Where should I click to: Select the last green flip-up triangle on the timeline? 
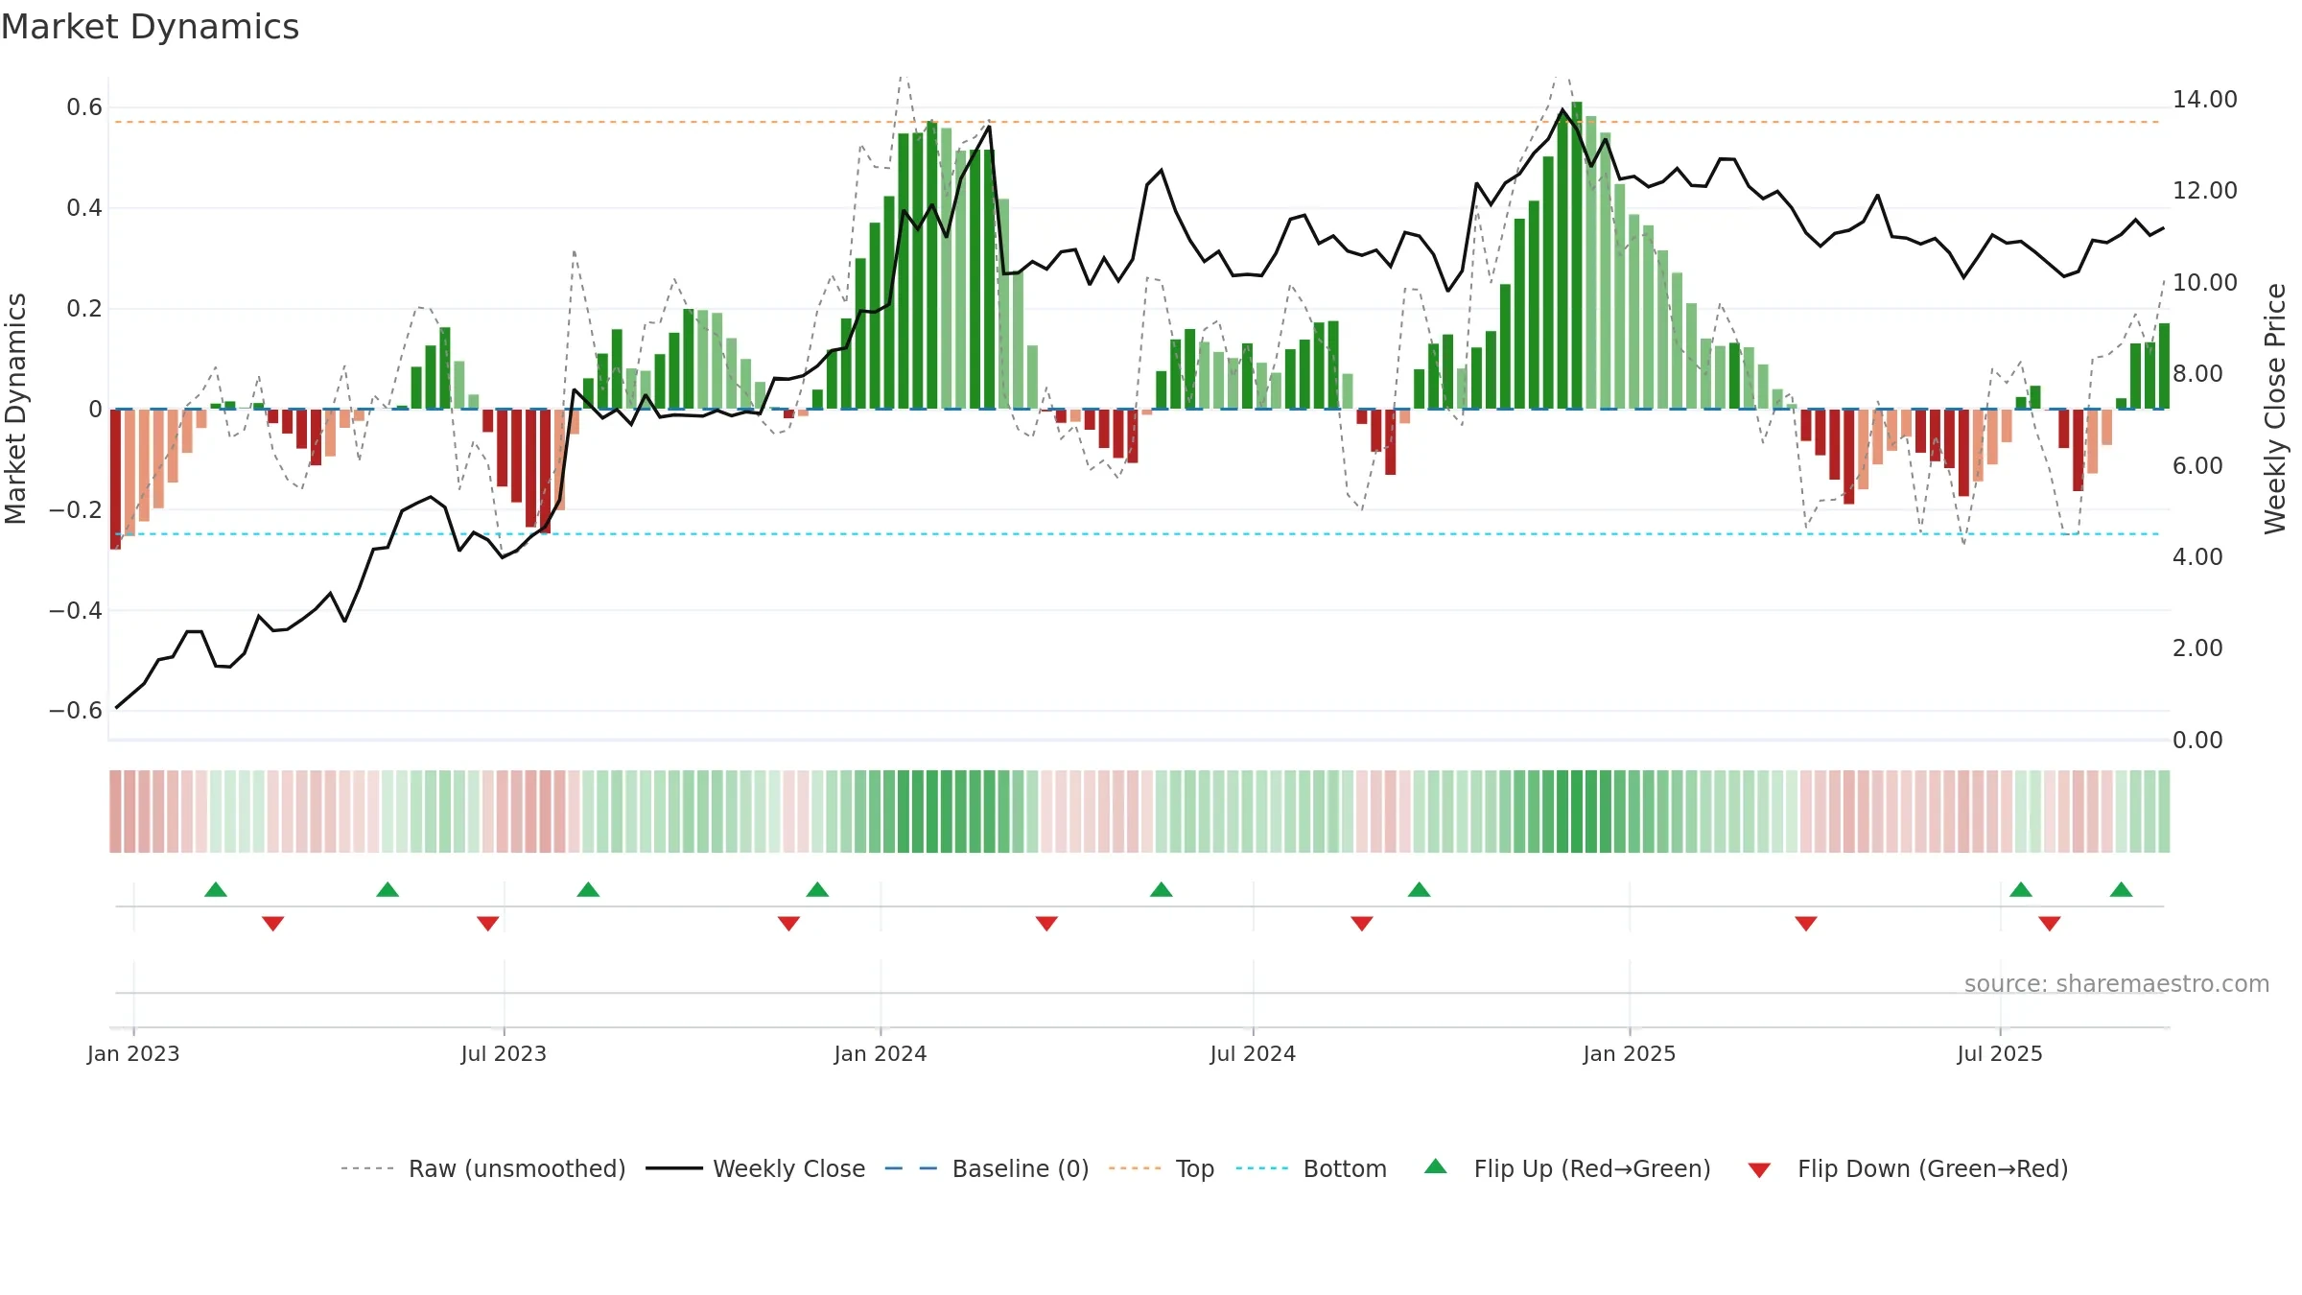coord(2122,890)
